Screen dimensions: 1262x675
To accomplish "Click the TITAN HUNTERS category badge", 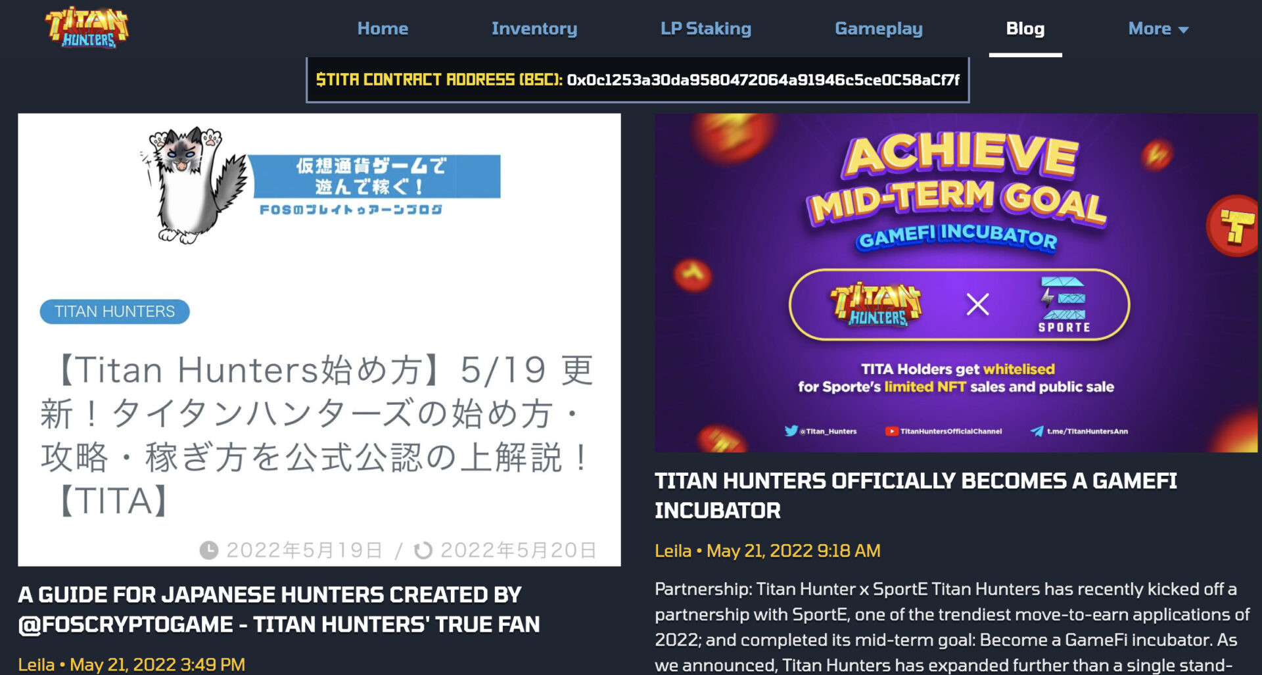I will click(x=115, y=312).
